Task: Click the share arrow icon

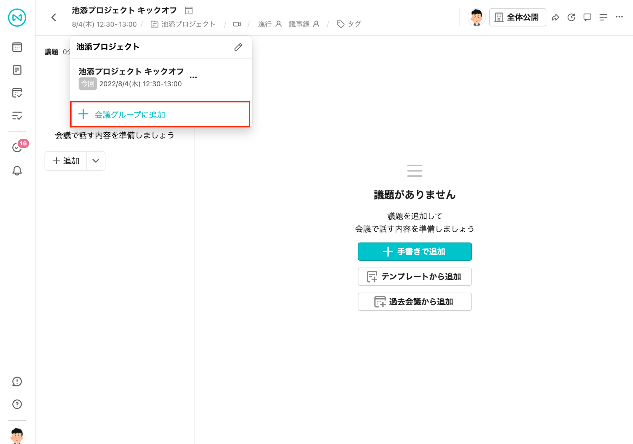Action: click(555, 17)
